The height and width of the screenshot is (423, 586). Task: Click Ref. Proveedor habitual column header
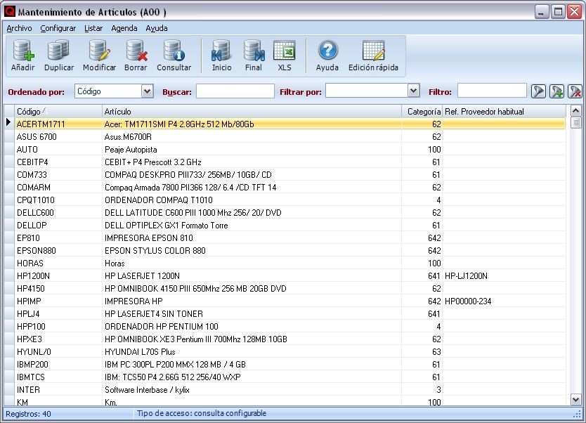(x=504, y=111)
